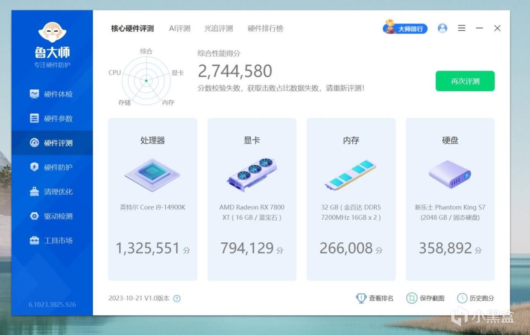Click the user account avatar icon
This screenshot has height=335, width=530.
click(442, 28)
